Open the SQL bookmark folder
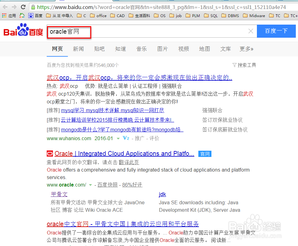 tap(211, 16)
